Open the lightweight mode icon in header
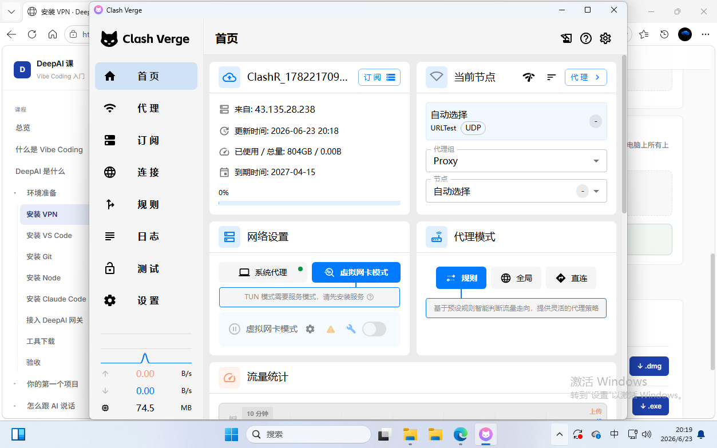Image resolution: width=717 pixels, height=448 pixels. [x=567, y=38]
